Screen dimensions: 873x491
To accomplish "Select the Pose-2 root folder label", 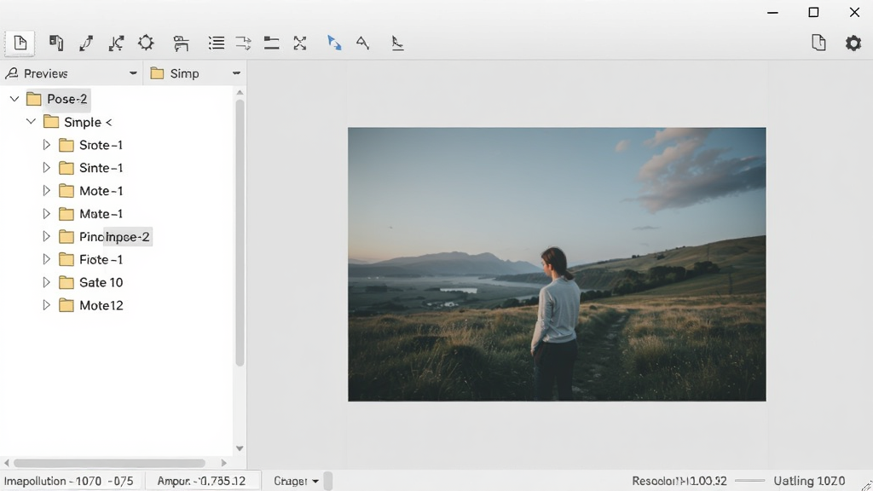I will click(66, 99).
